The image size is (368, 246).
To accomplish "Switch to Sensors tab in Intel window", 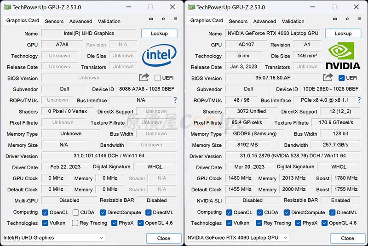I will (x=54, y=21).
